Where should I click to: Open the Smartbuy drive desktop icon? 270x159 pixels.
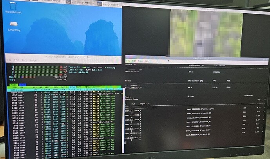coord(13,24)
